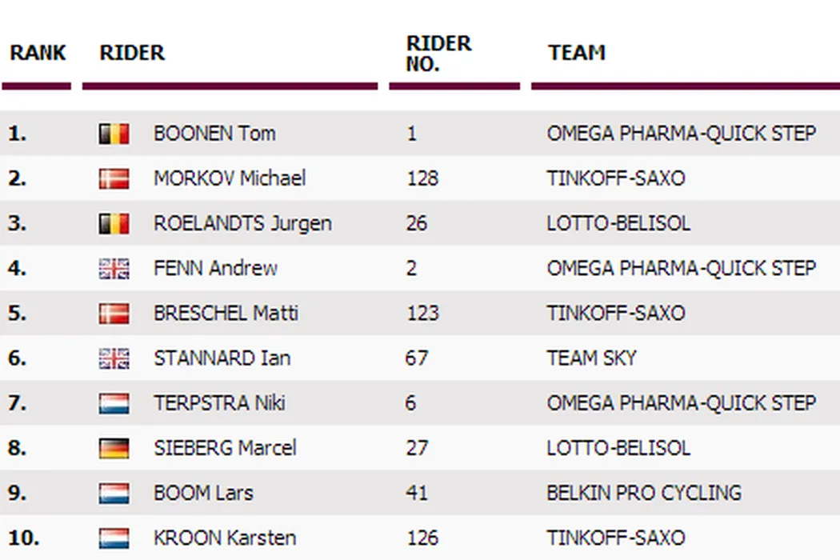Click the British flag next to FENN Andrew

[114, 268]
